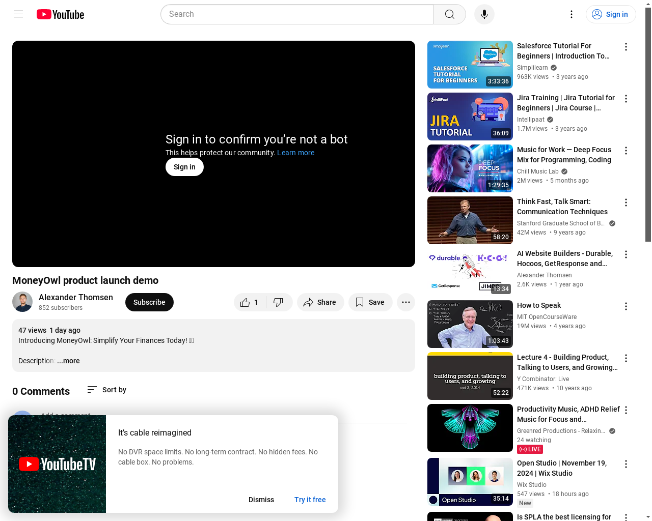The height and width of the screenshot is (521, 652).
Task: Click the Sort by comments icon
Action: click(92, 390)
